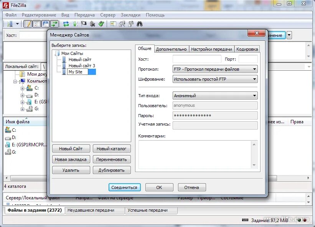
Task: Click the Хост field in Site Manager
Action: [x=197, y=59]
